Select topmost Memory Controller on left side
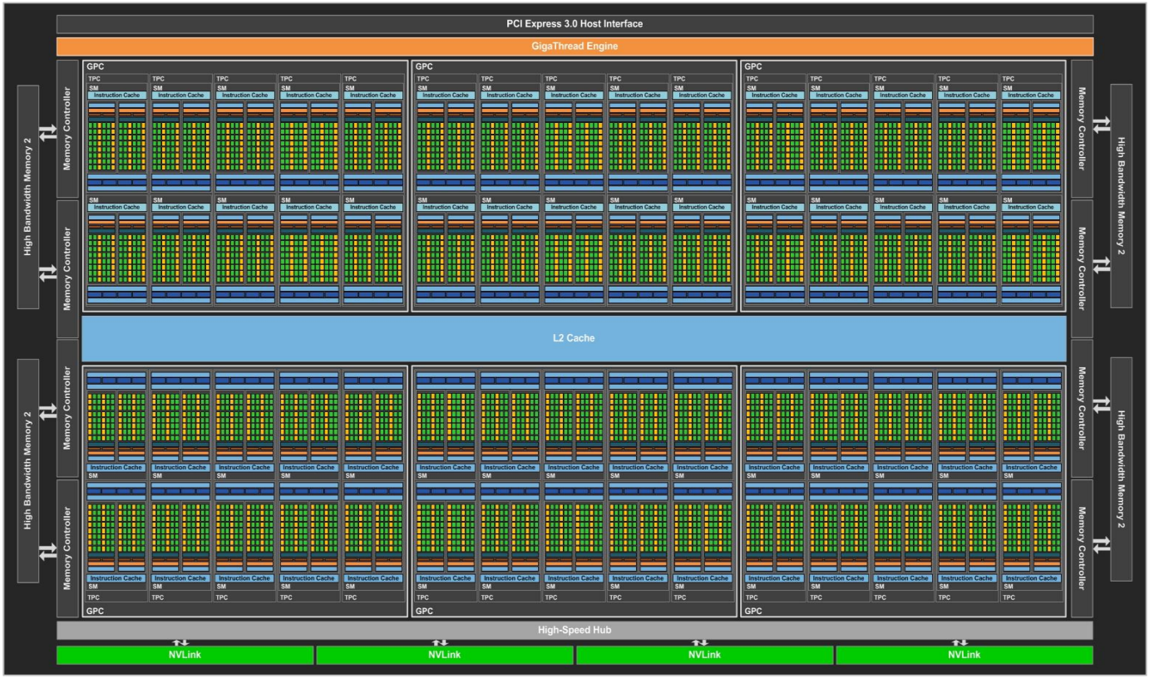 [x=67, y=128]
